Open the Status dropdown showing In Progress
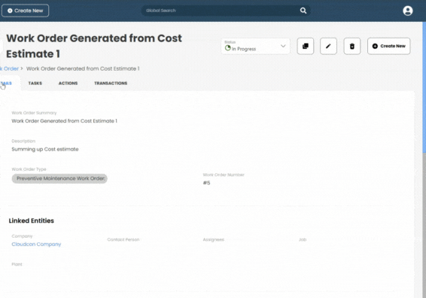The width and height of the screenshot is (426, 298). (255, 46)
